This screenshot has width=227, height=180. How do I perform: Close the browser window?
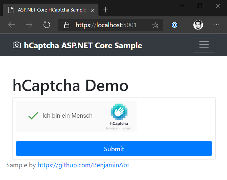(218, 6)
